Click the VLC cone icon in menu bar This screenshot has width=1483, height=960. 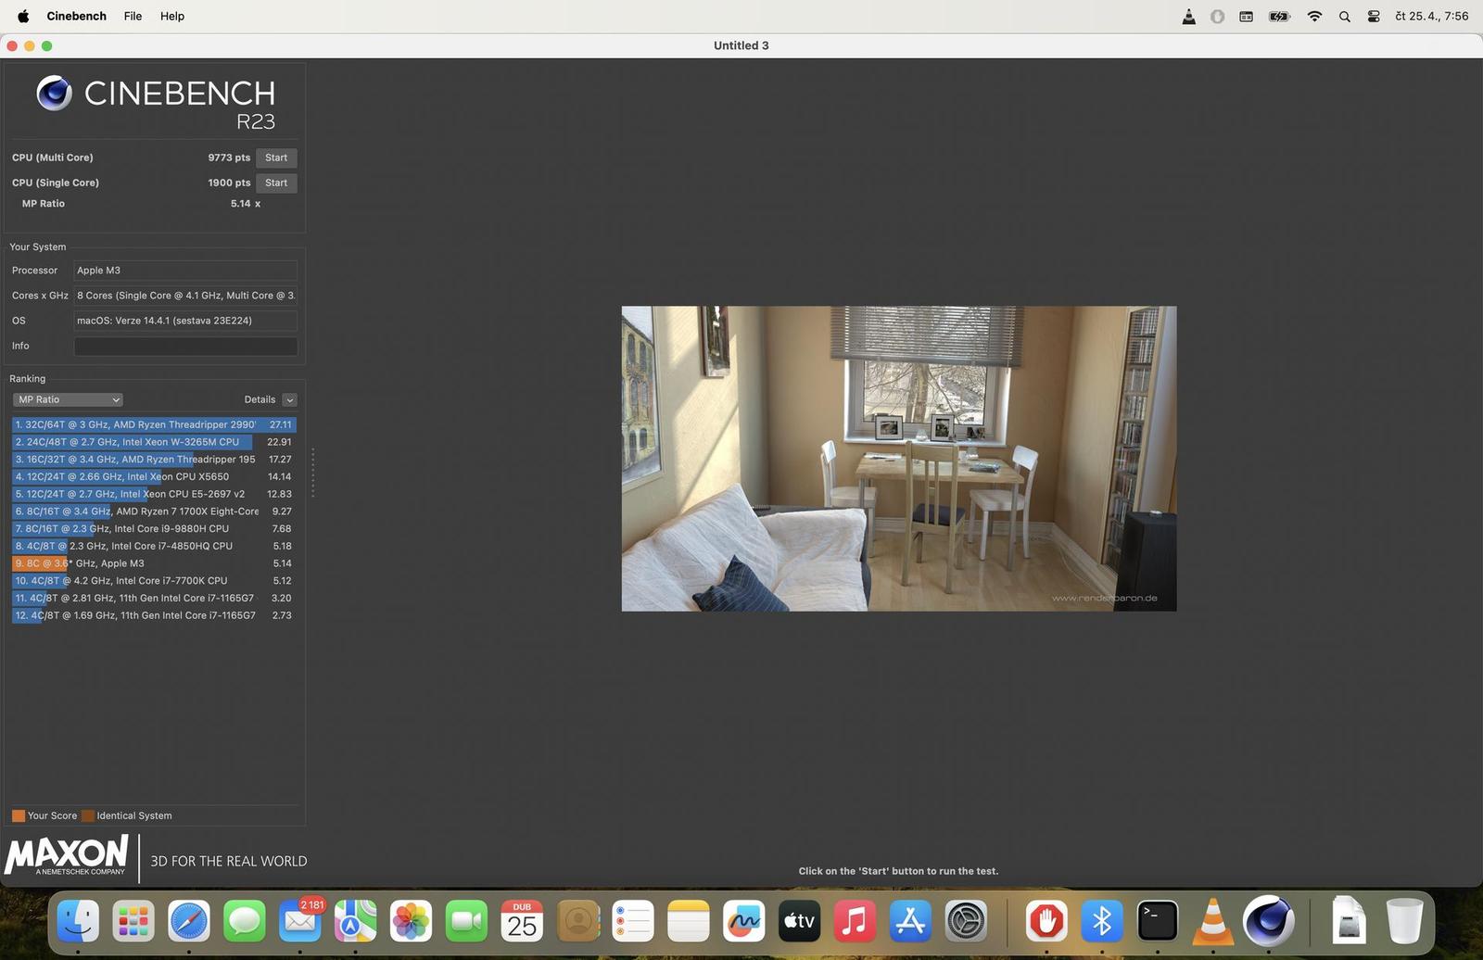(x=1188, y=17)
